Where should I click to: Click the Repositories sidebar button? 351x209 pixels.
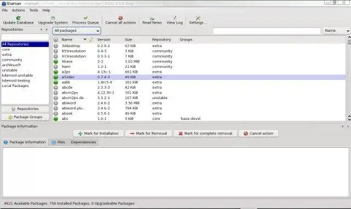25,109
